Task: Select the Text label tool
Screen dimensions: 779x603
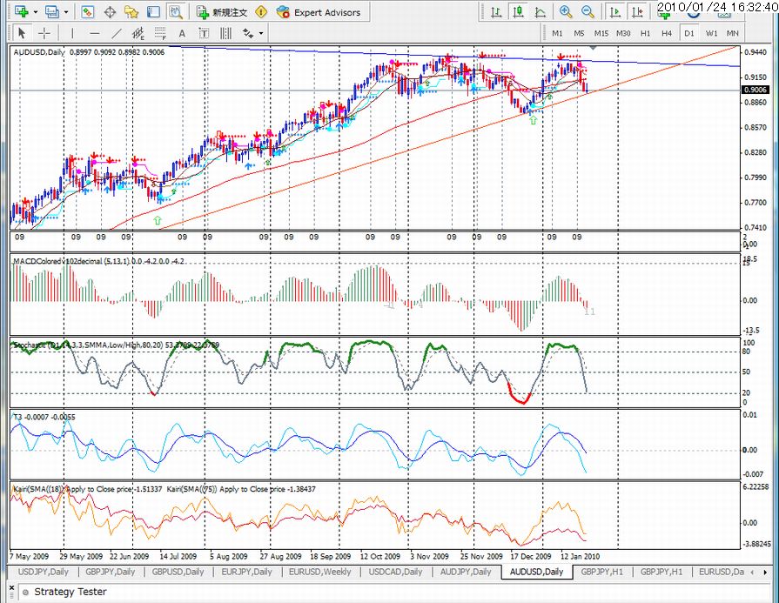Action: (x=204, y=33)
